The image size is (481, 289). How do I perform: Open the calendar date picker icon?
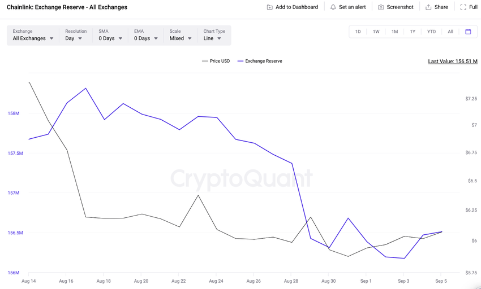coord(468,32)
